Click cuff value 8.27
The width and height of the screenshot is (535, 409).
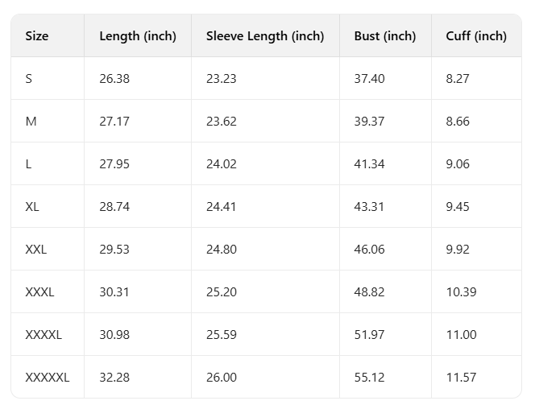point(458,79)
